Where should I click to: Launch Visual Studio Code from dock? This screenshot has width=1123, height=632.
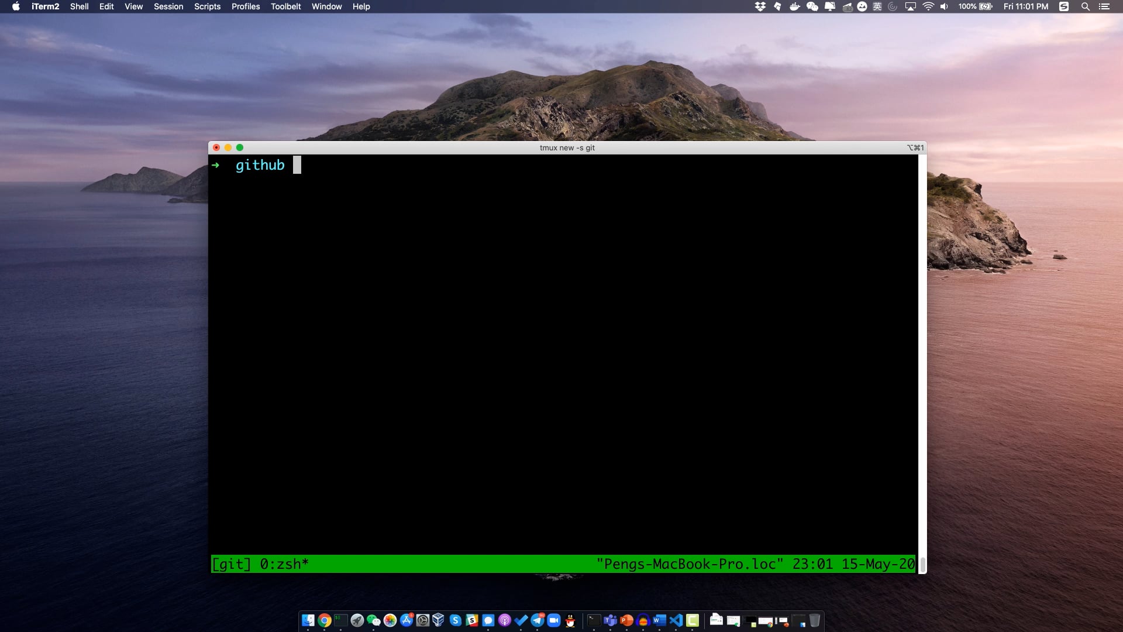(676, 620)
